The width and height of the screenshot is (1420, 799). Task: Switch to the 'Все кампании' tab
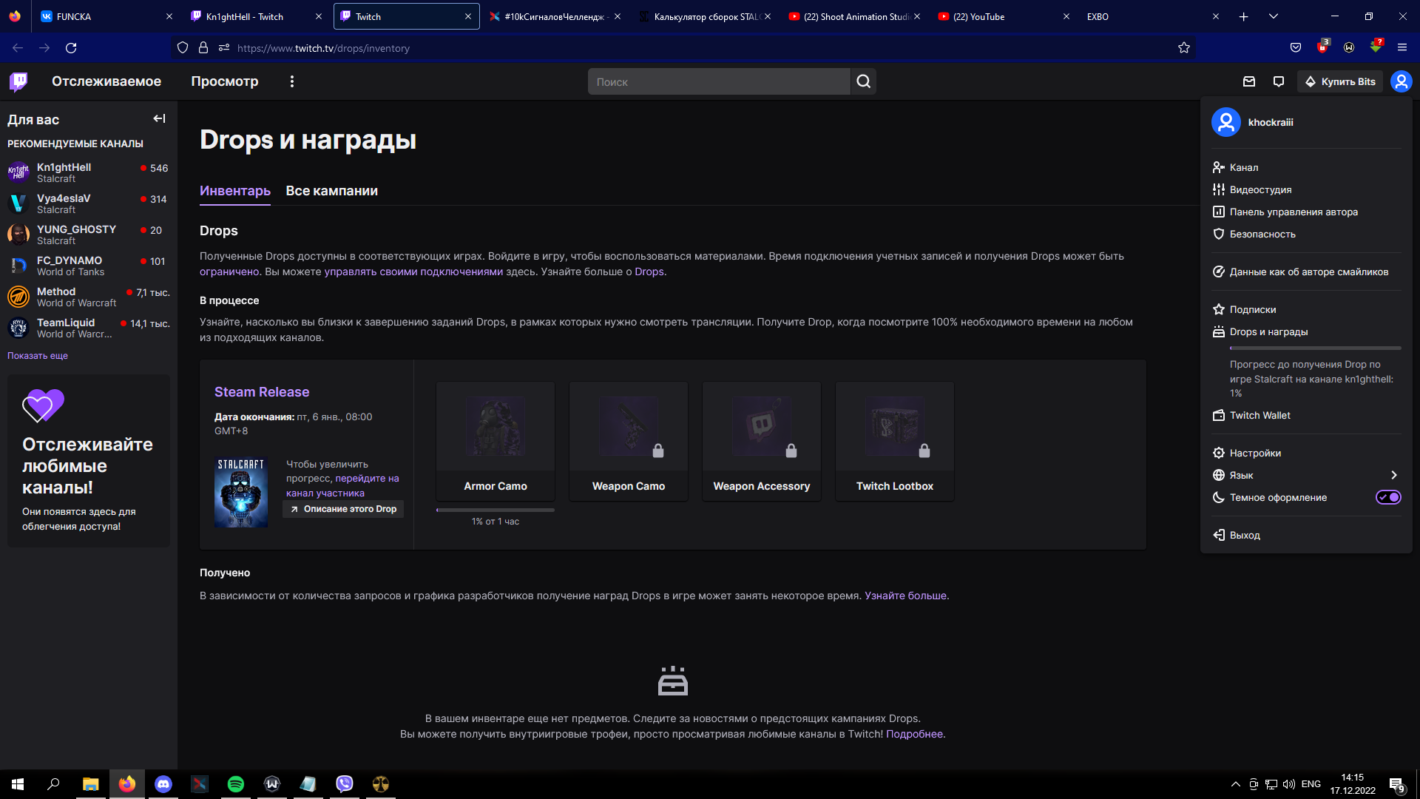click(x=332, y=191)
